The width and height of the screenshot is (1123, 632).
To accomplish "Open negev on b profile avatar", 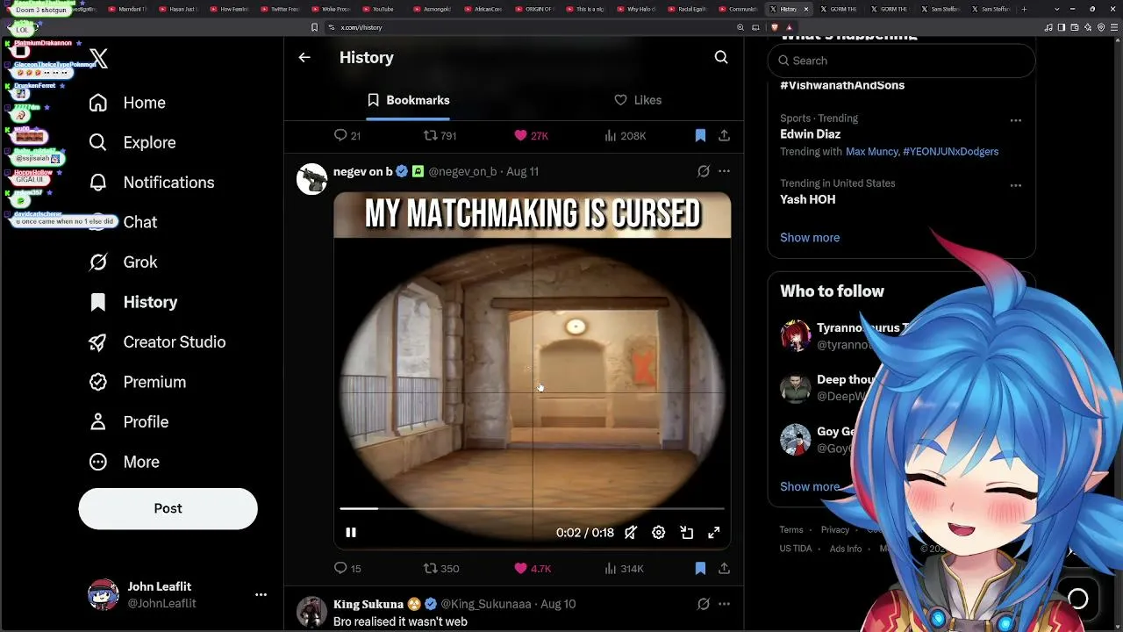I will 311,178.
